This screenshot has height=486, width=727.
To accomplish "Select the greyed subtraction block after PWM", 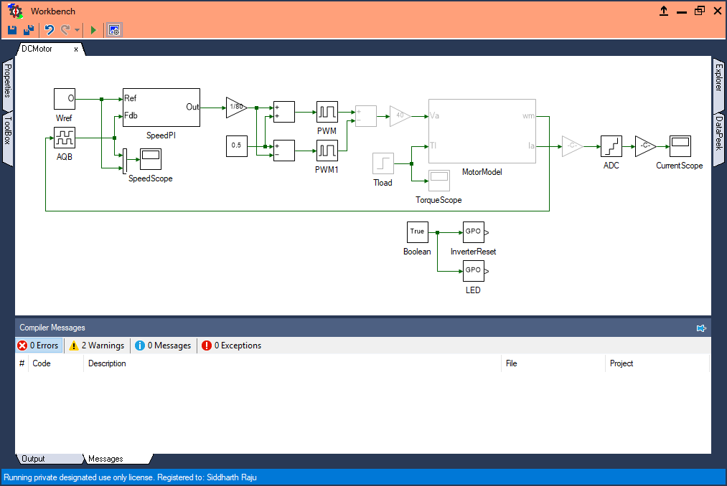I will click(366, 116).
